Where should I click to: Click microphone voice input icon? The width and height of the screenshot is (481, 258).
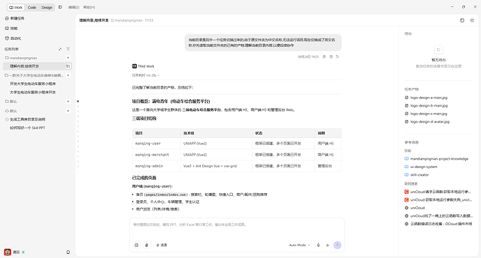319,245
